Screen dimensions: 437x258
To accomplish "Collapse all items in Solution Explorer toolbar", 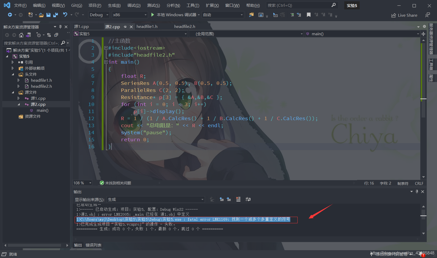I will tap(56, 35).
